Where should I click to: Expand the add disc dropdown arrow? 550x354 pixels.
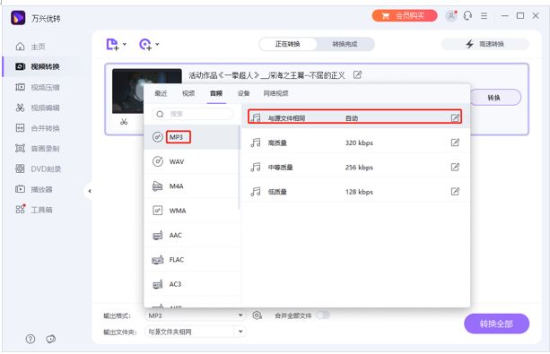click(x=157, y=44)
